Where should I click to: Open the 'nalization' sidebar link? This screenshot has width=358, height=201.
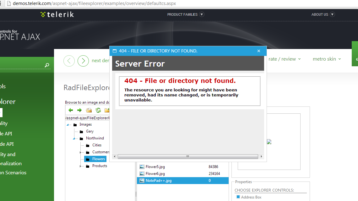(11, 164)
